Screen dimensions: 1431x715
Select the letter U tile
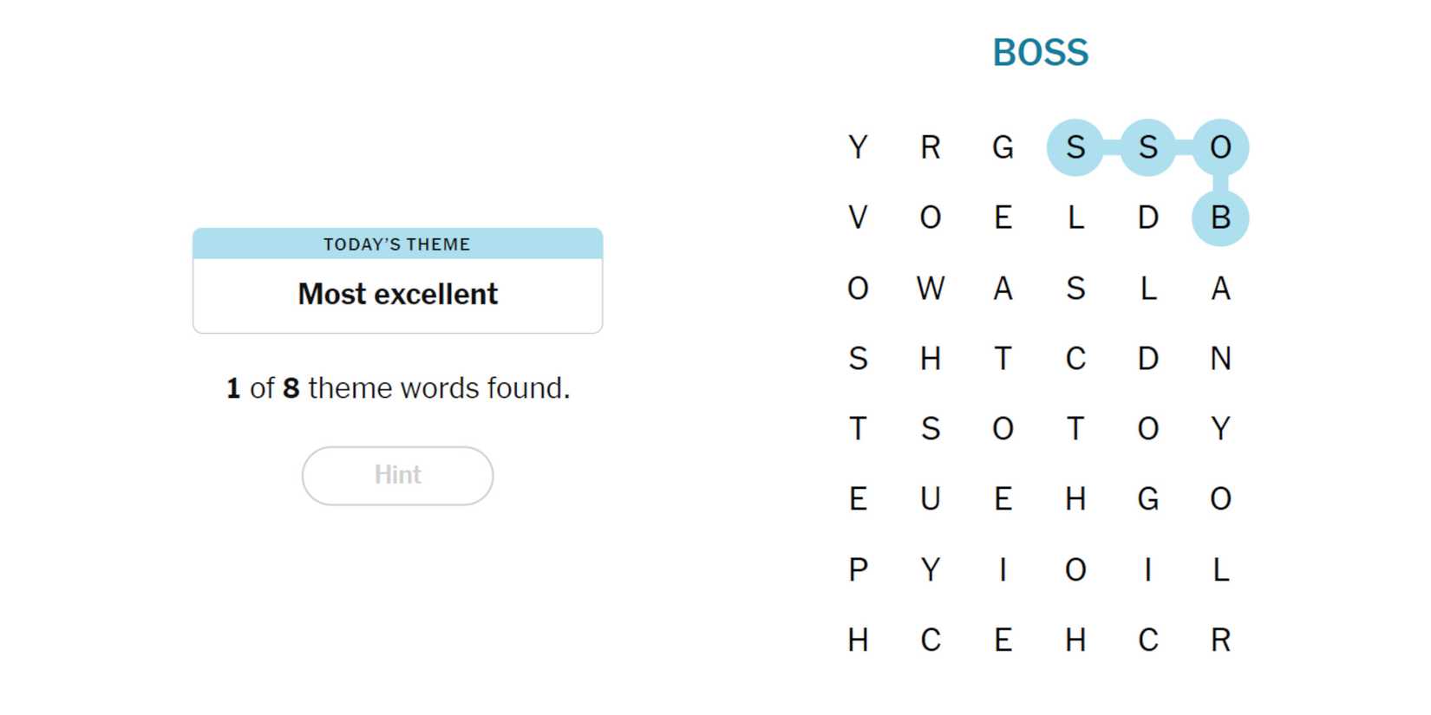pos(930,499)
